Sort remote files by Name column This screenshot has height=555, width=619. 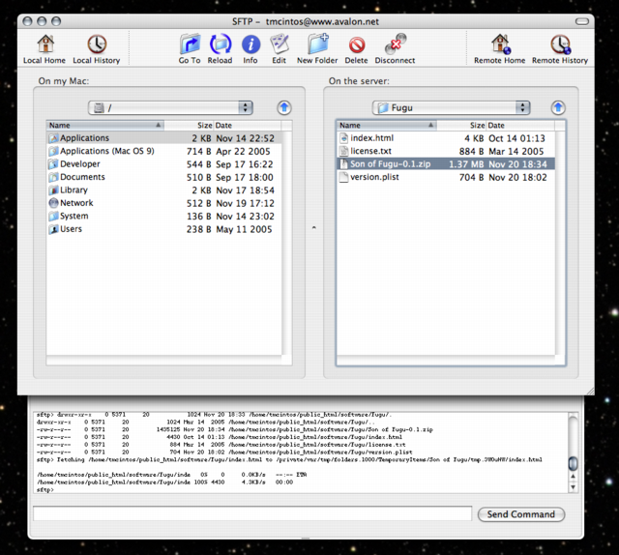click(387, 126)
